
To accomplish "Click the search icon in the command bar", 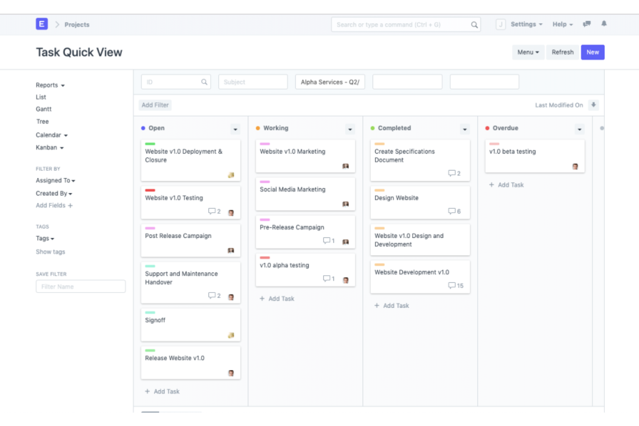I will [474, 25].
